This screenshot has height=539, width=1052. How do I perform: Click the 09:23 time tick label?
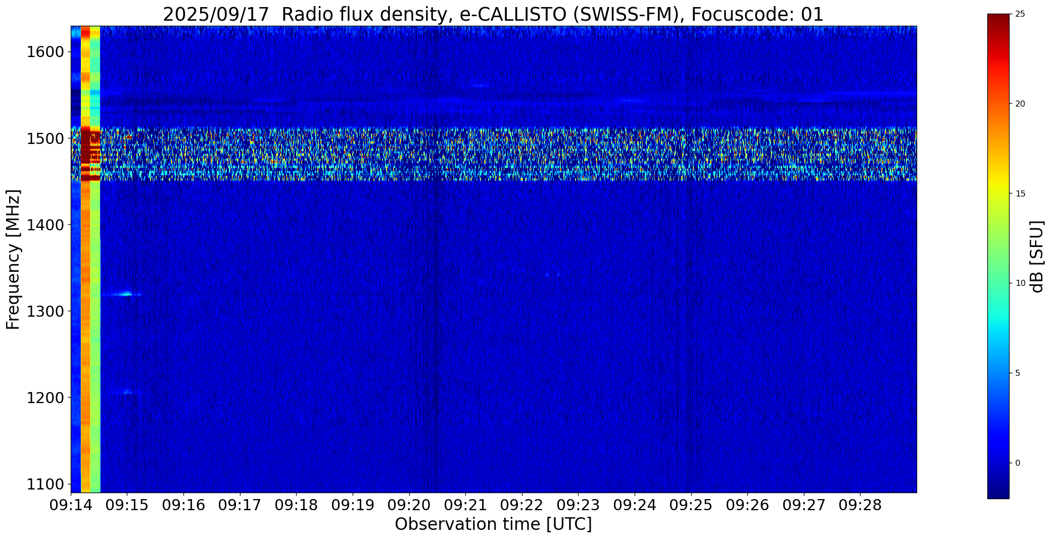[x=579, y=505]
